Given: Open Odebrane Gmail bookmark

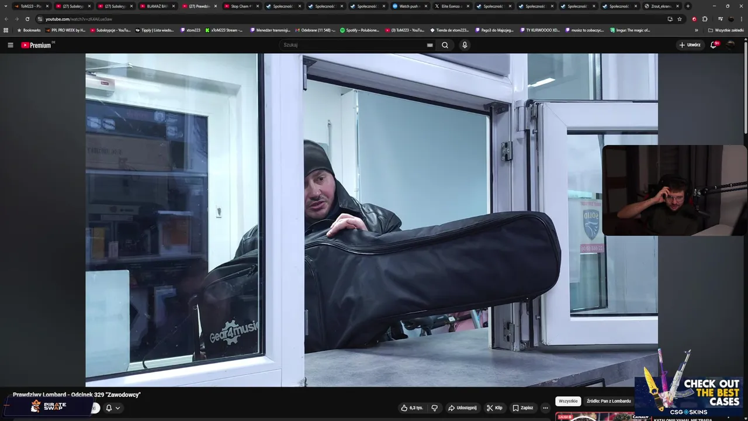Looking at the screenshot, I should pos(316,30).
